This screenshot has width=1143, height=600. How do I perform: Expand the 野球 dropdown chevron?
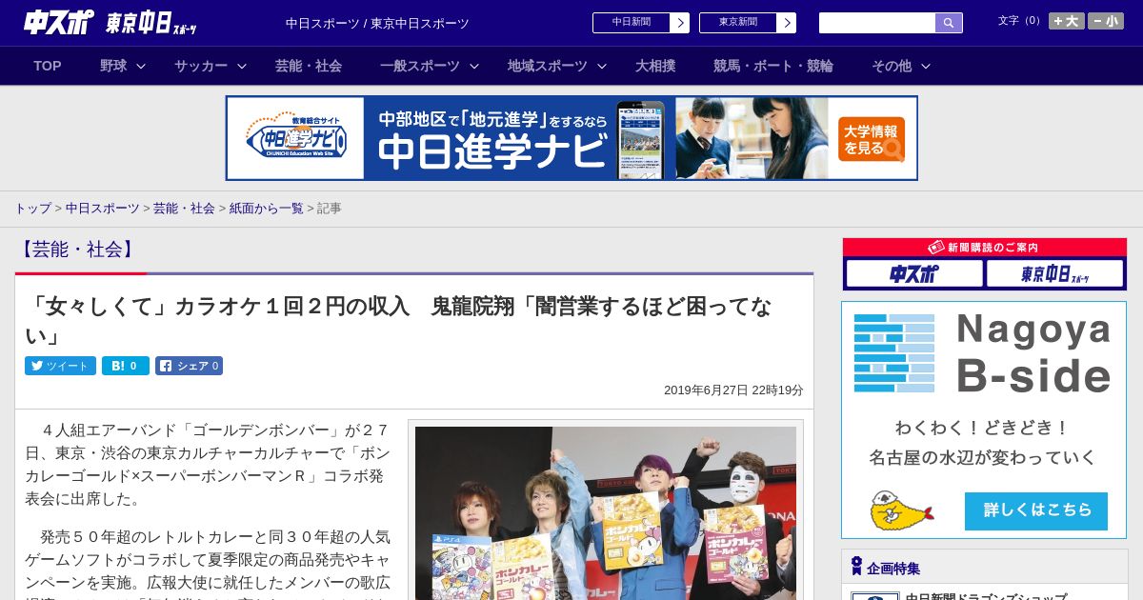click(x=141, y=66)
